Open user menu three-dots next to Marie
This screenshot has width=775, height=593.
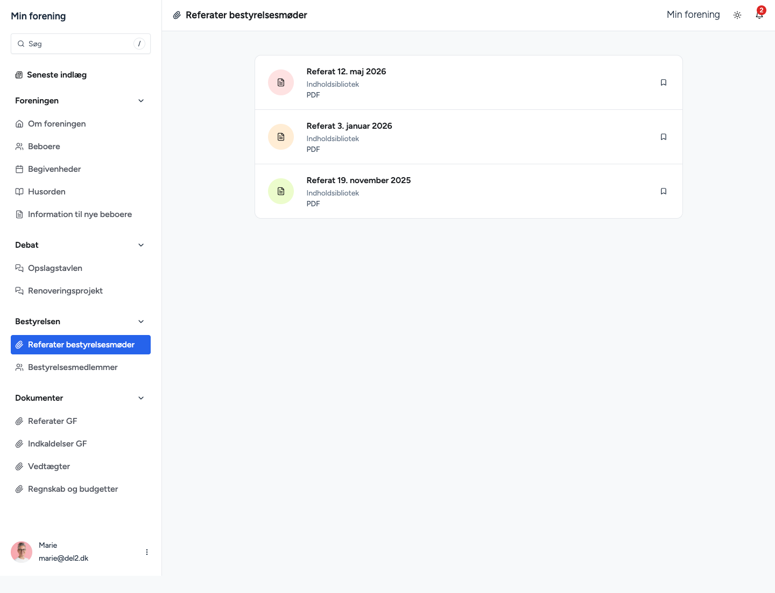coord(147,552)
